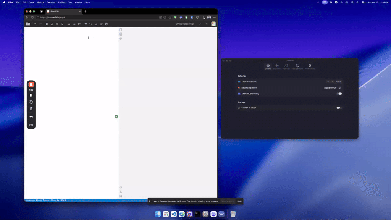Image resolution: width=391 pixels, height=220 pixels.
Task: Toggle the navigation bar button in StackEdit
Action: 121,30
